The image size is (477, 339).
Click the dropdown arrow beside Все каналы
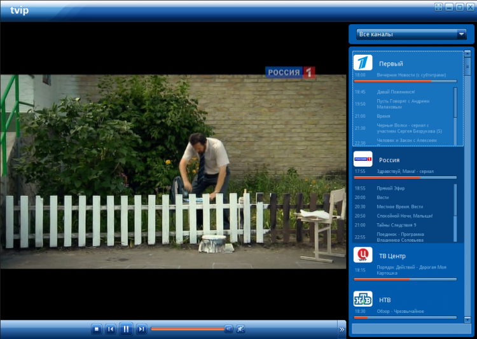point(461,34)
